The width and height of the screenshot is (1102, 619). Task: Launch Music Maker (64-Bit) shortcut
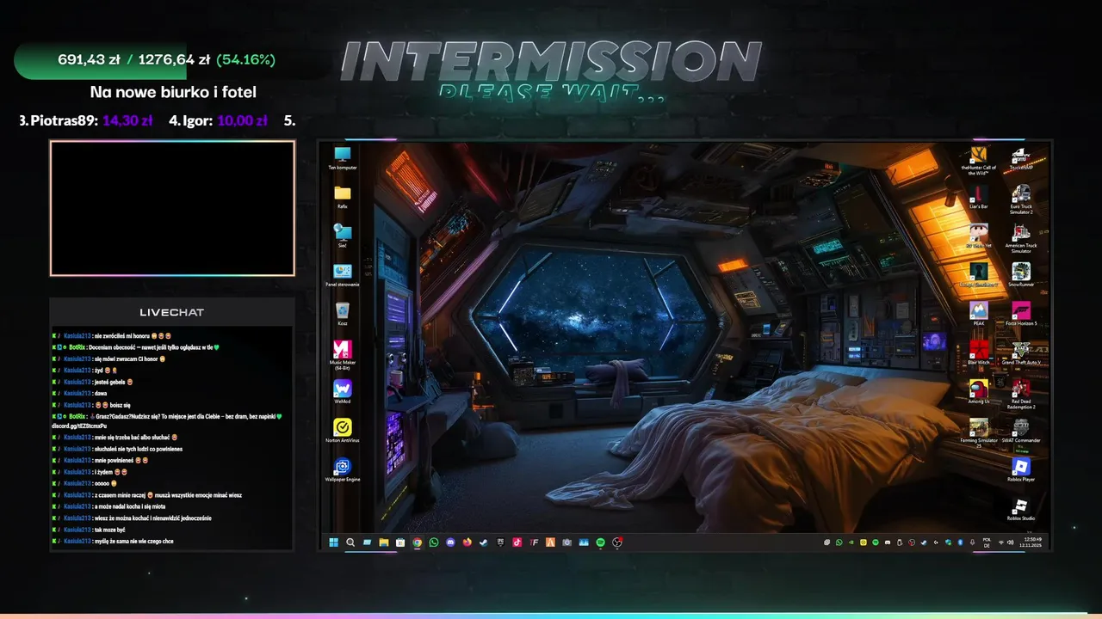point(343,355)
